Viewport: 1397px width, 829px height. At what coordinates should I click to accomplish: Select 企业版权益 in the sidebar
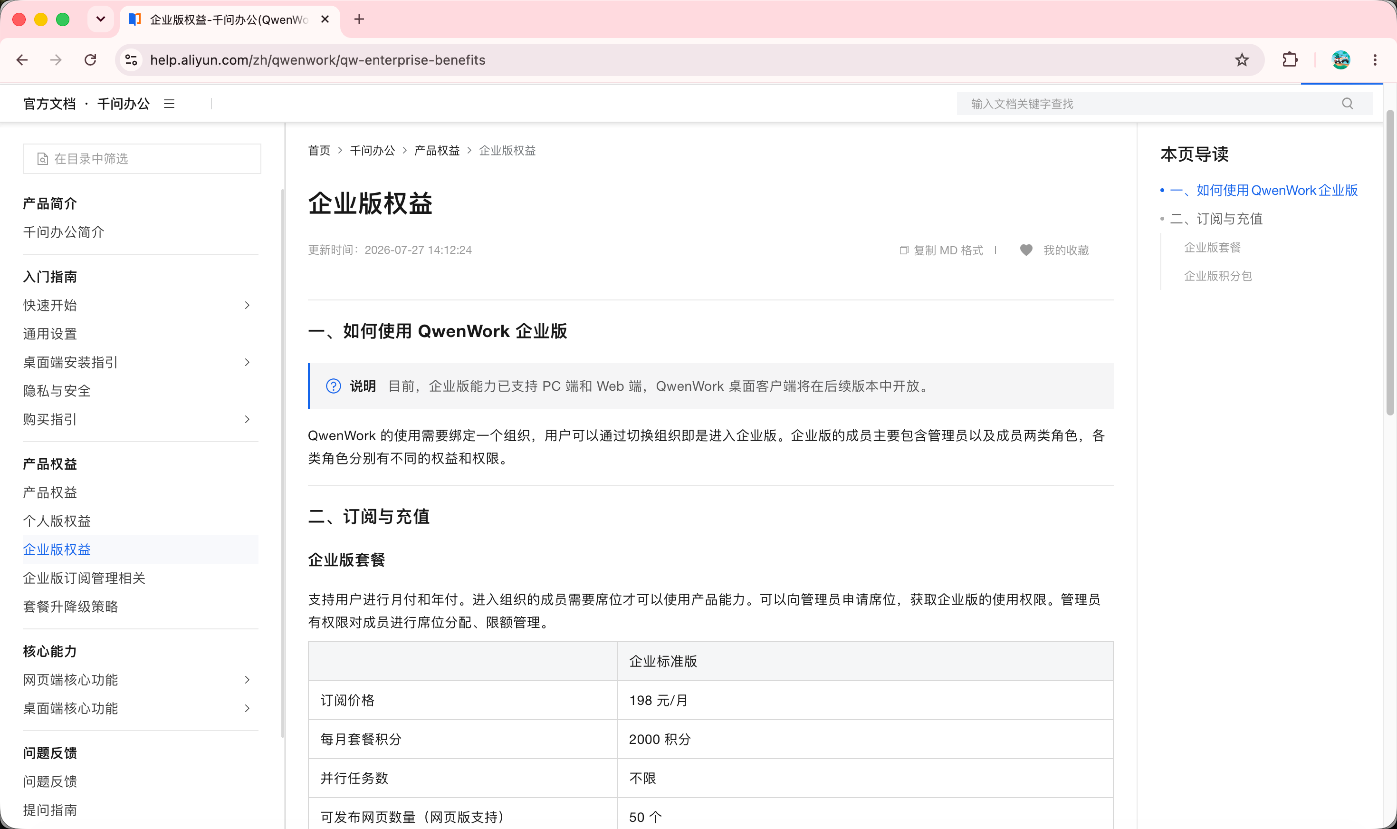(140, 549)
